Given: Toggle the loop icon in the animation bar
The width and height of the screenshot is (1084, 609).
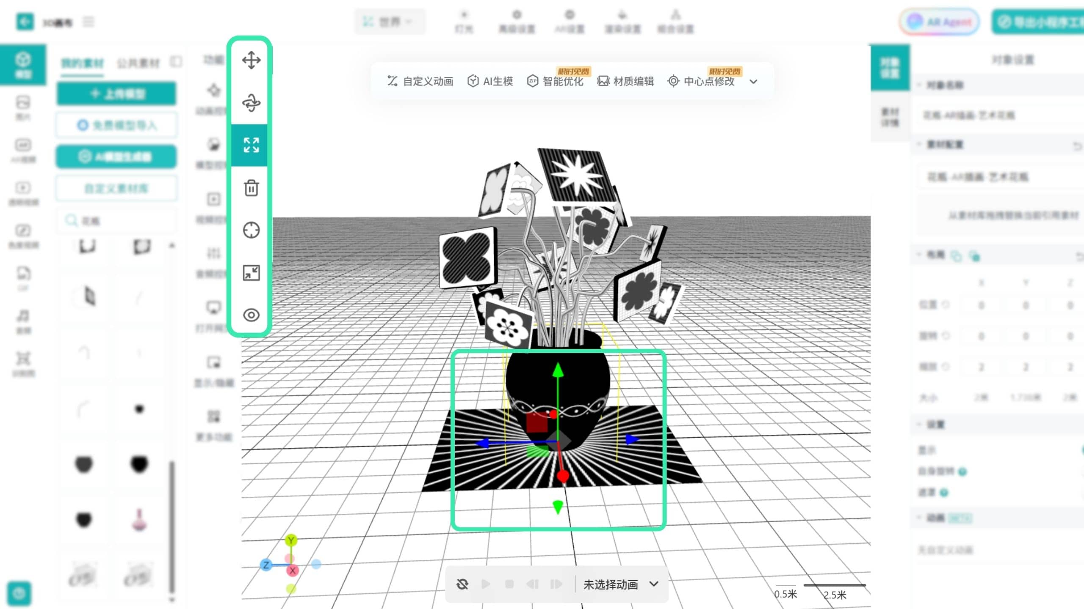Looking at the screenshot, I should pos(462,584).
